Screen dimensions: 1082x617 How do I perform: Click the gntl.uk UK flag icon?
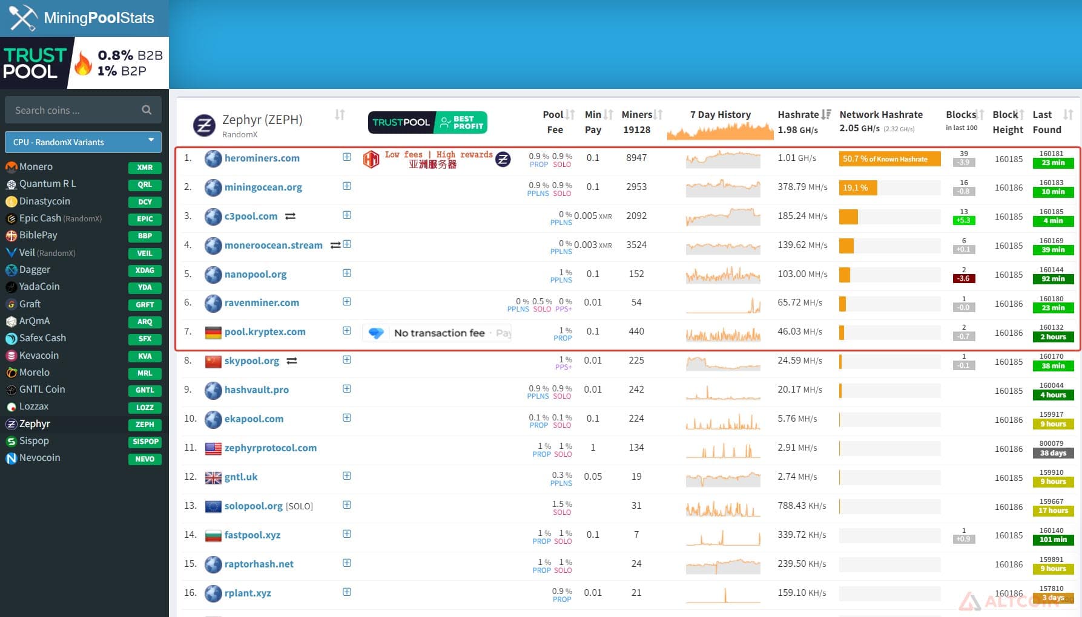click(x=213, y=477)
